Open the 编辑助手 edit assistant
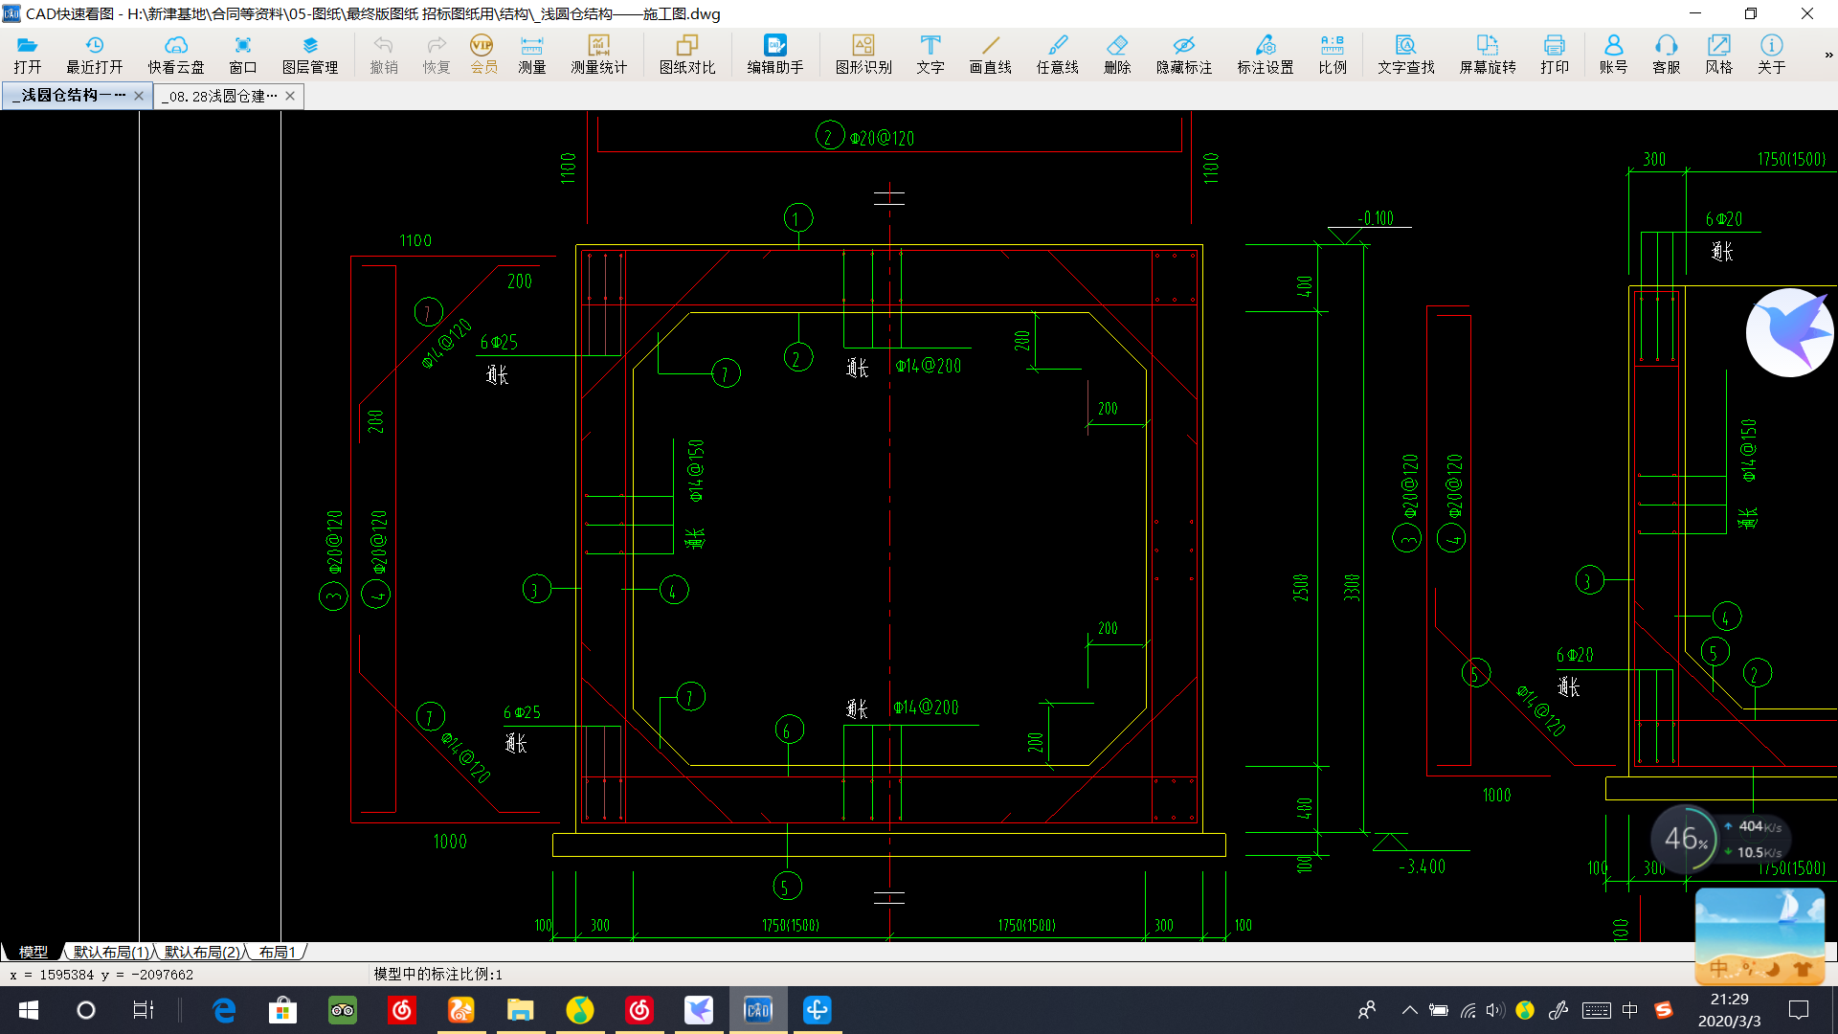This screenshot has width=1838, height=1034. (x=775, y=55)
